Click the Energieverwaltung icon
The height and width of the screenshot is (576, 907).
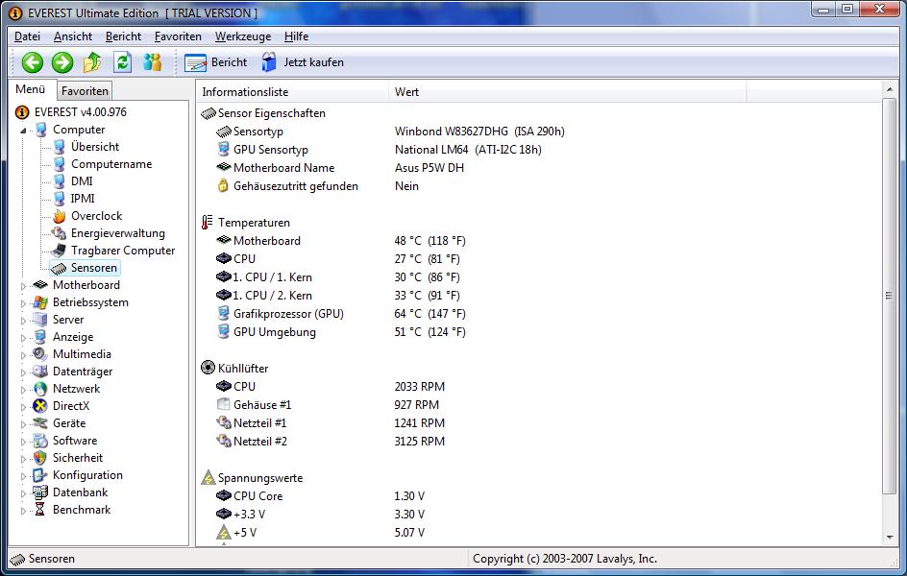(59, 233)
